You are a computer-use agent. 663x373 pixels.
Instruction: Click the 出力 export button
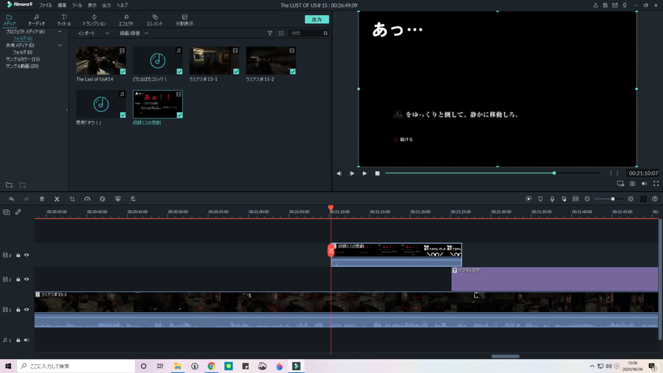click(317, 19)
